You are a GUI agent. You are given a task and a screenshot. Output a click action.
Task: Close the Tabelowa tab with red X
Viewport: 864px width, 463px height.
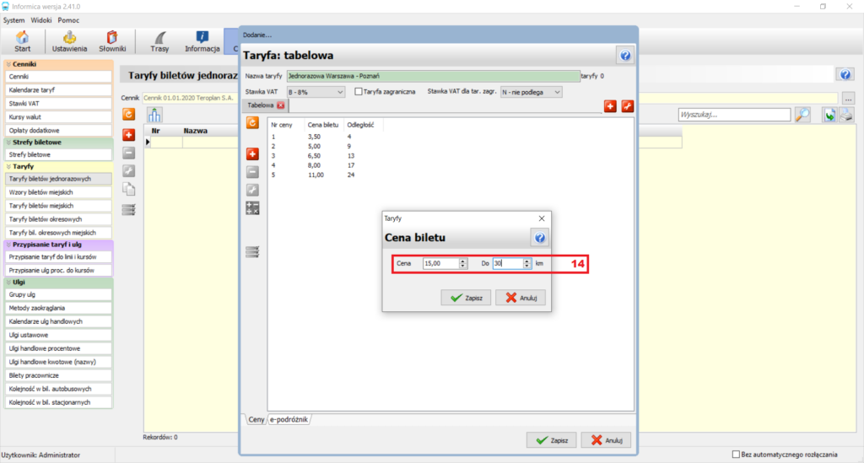pyautogui.click(x=281, y=105)
